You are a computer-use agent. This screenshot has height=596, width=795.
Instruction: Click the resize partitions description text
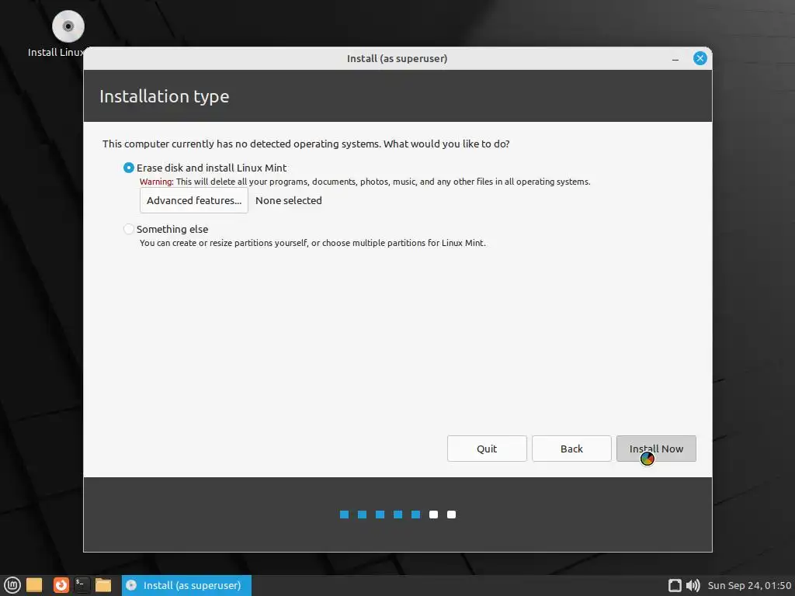coord(313,243)
